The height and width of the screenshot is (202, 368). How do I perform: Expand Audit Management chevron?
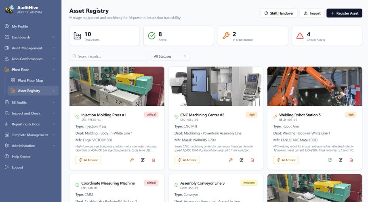click(53, 48)
